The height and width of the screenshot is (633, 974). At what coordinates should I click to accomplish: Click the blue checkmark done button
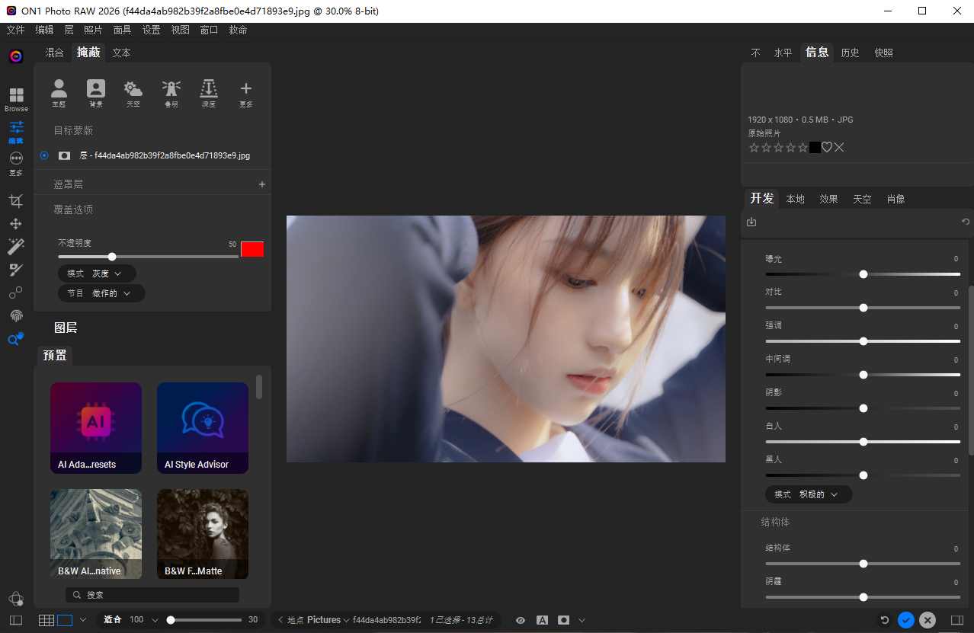click(x=905, y=620)
